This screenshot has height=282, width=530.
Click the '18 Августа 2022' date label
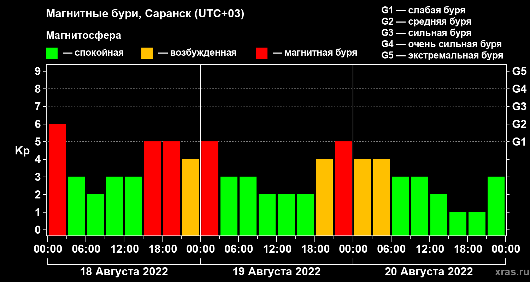[x=124, y=272]
